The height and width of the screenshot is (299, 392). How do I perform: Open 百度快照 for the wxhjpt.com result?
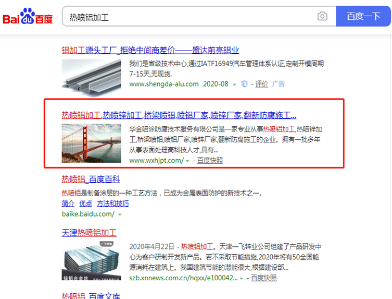click(x=210, y=160)
